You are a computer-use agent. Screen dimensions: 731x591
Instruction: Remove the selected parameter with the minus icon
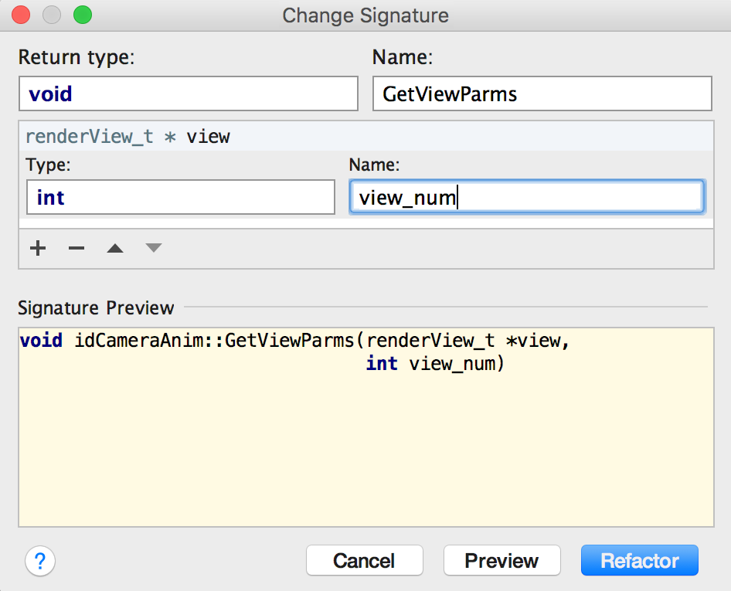[x=76, y=248]
